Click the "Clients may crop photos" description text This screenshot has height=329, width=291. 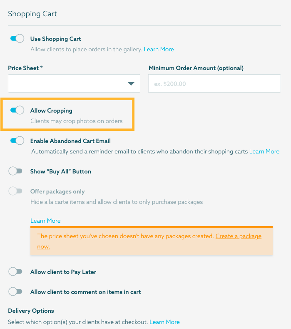tap(76, 121)
